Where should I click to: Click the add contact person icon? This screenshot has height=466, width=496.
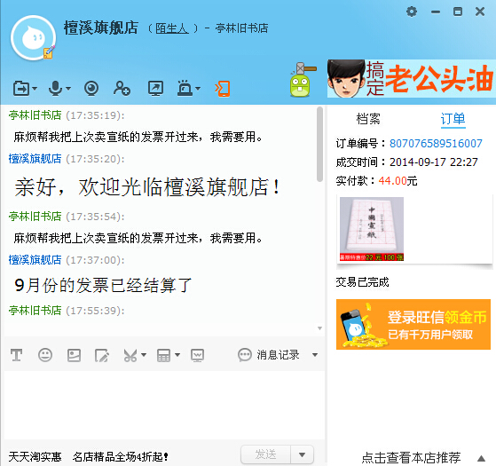tap(122, 88)
